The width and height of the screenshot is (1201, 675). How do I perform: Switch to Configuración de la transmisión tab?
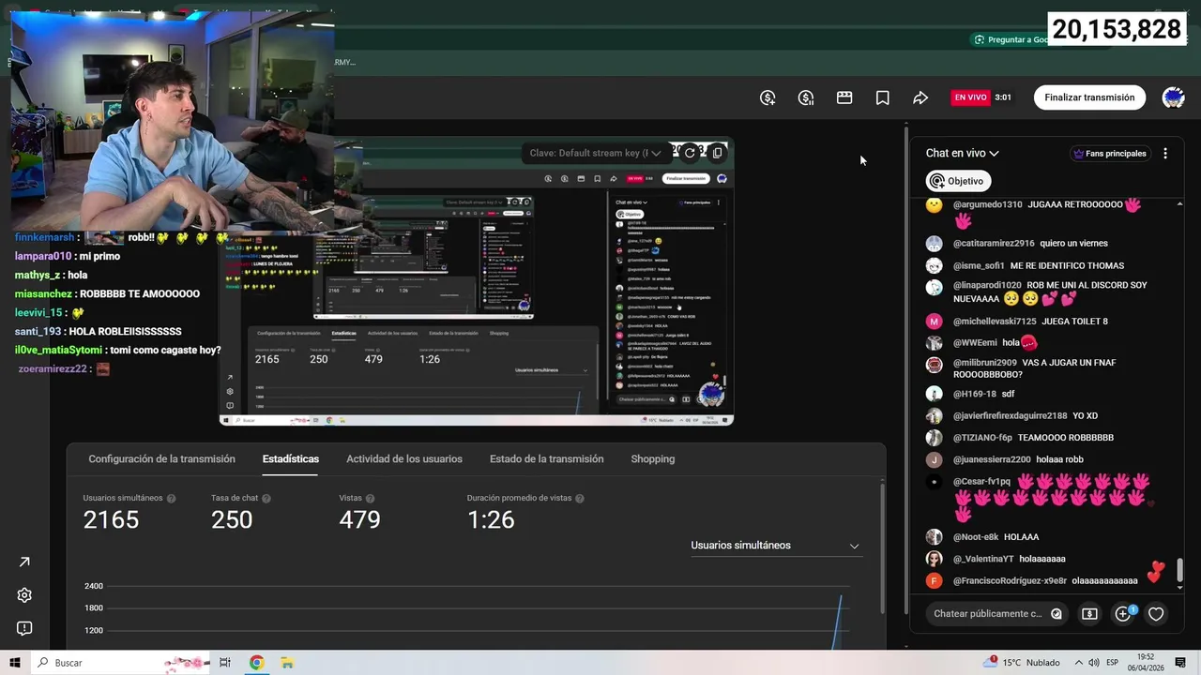point(161,459)
